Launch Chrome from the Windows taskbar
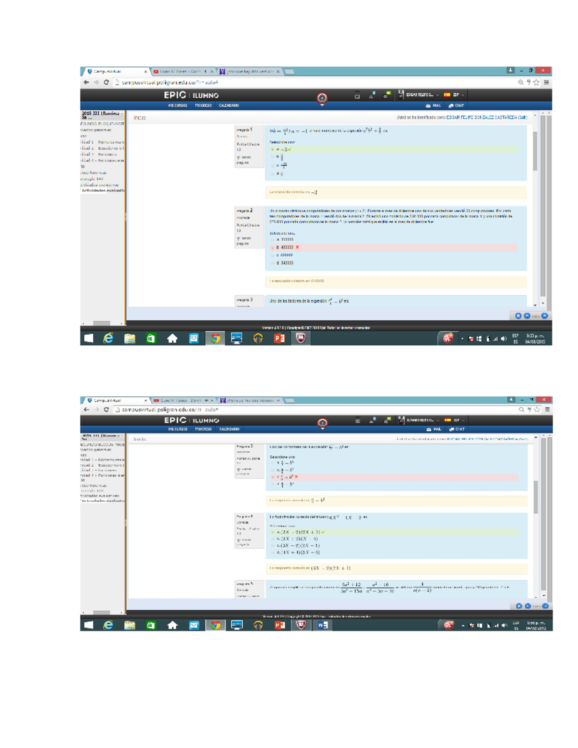Viewport: 578px width, 748px height. click(x=215, y=339)
